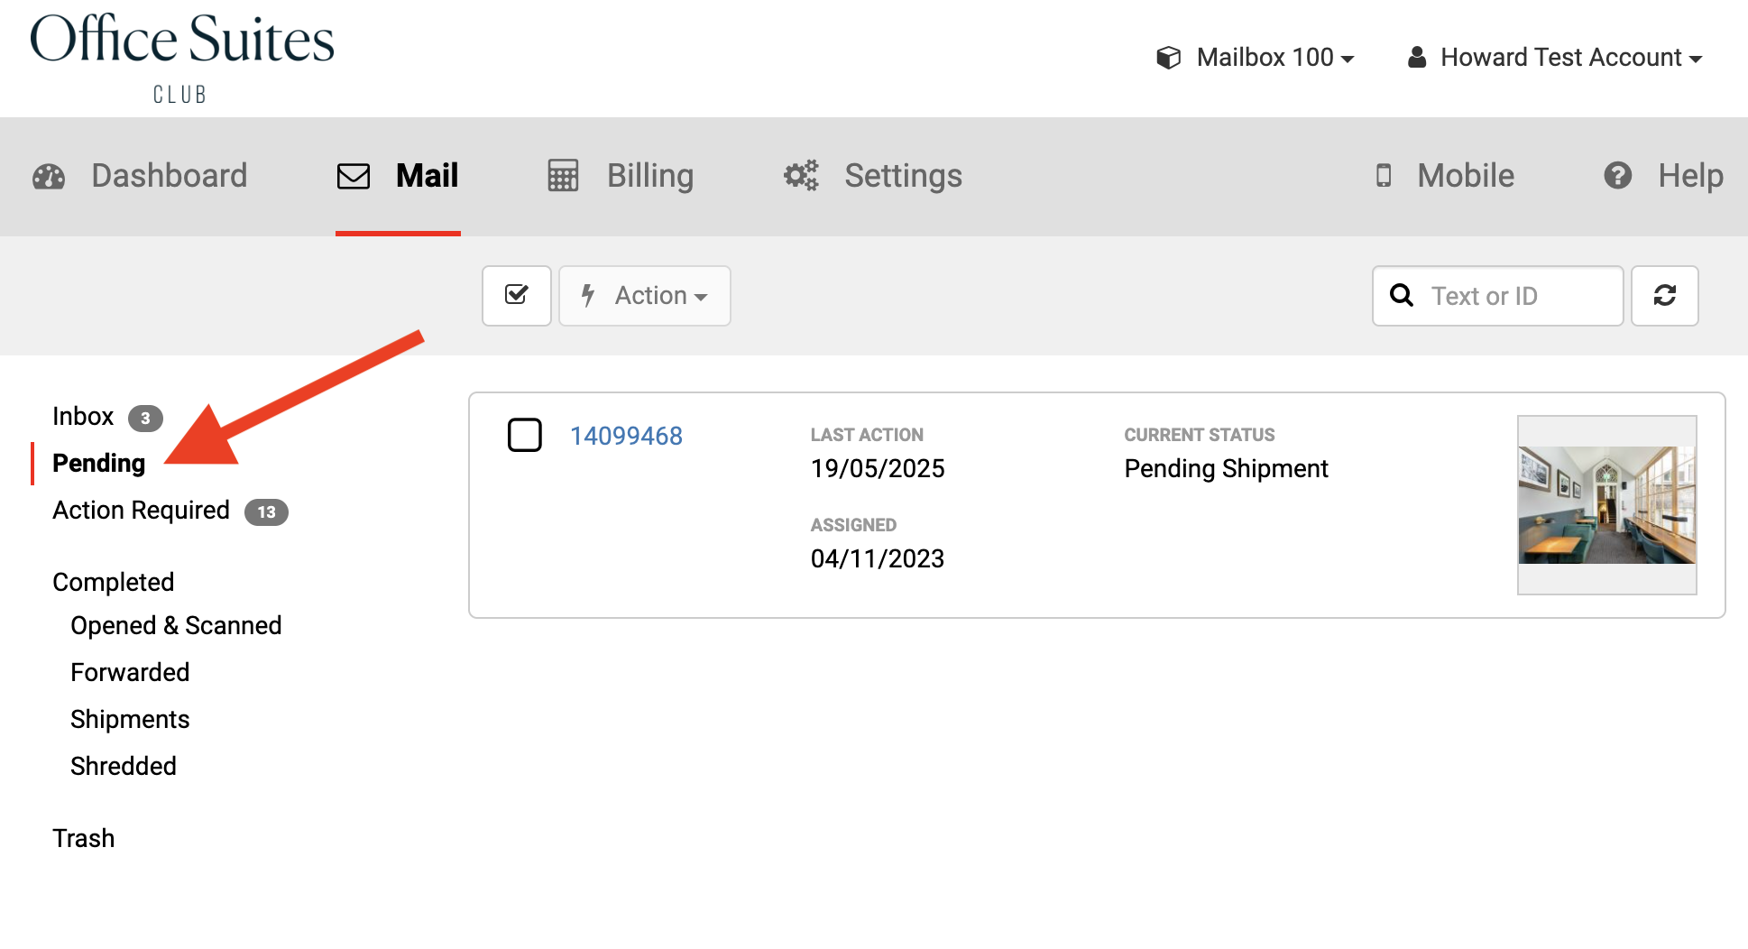Click the Dashboard gauge icon
The height and width of the screenshot is (949, 1748).
(x=49, y=176)
